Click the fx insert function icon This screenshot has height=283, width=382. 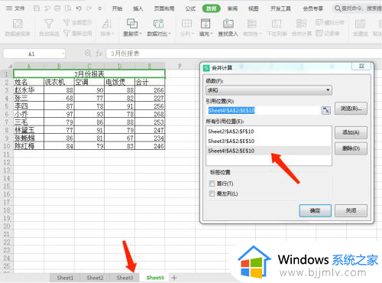[x=99, y=54]
